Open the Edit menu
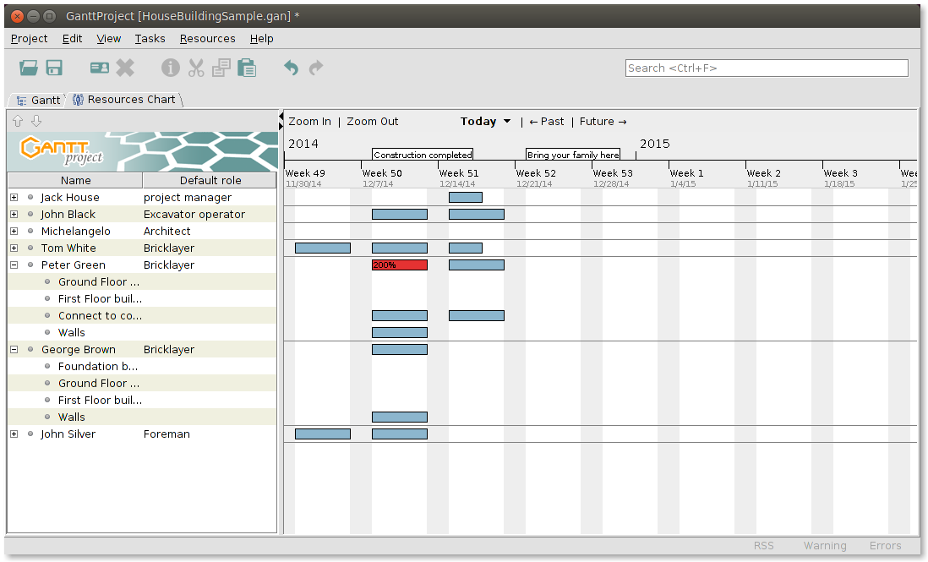Image resolution: width=928 pixels, height=562 pixels. click(72, 39)
